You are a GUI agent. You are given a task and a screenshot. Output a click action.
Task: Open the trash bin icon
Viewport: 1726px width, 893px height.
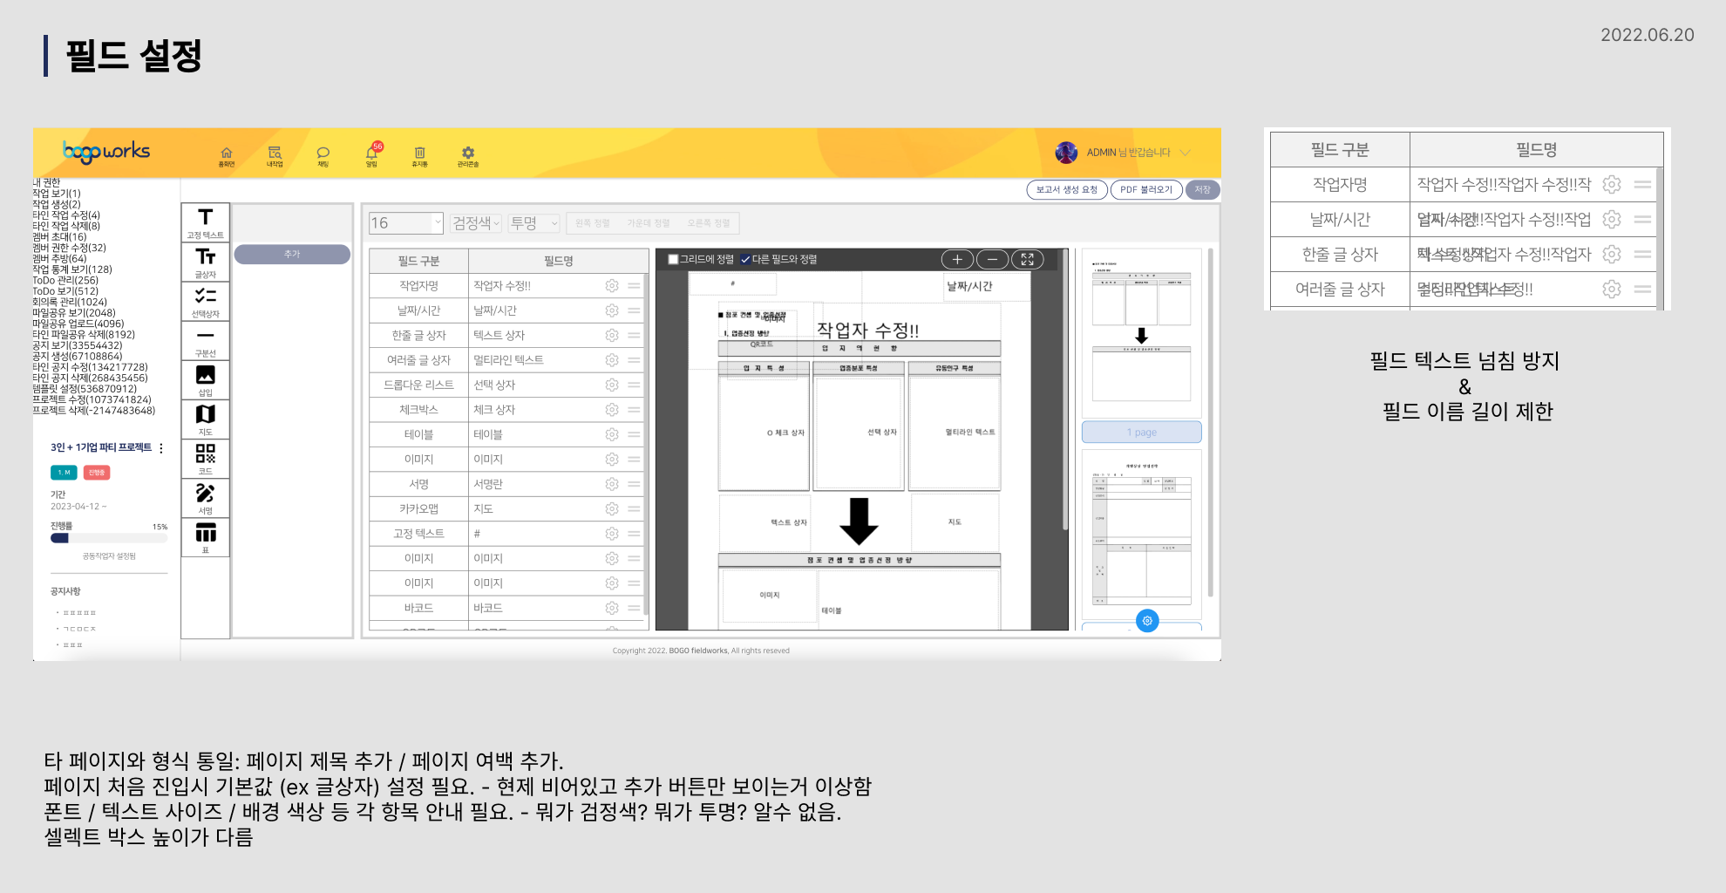[x=420, y=155]
